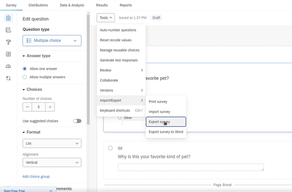Toggle Use suggested choices switch
292x192 pixels.
click(x=77, y=121)
